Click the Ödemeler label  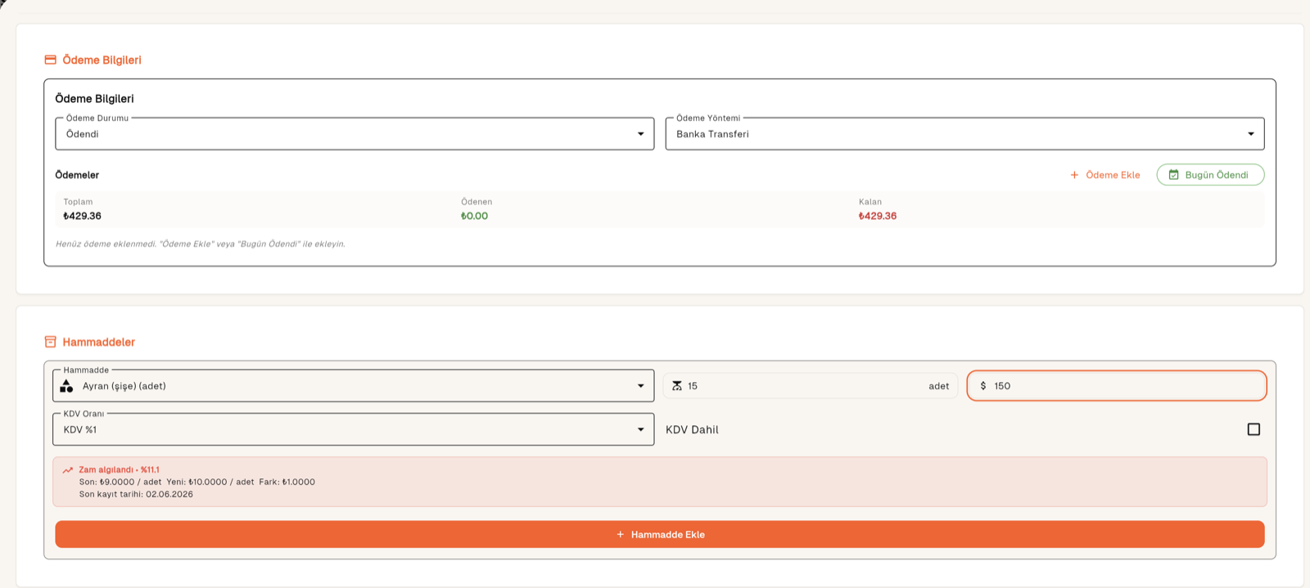[77, 175]
